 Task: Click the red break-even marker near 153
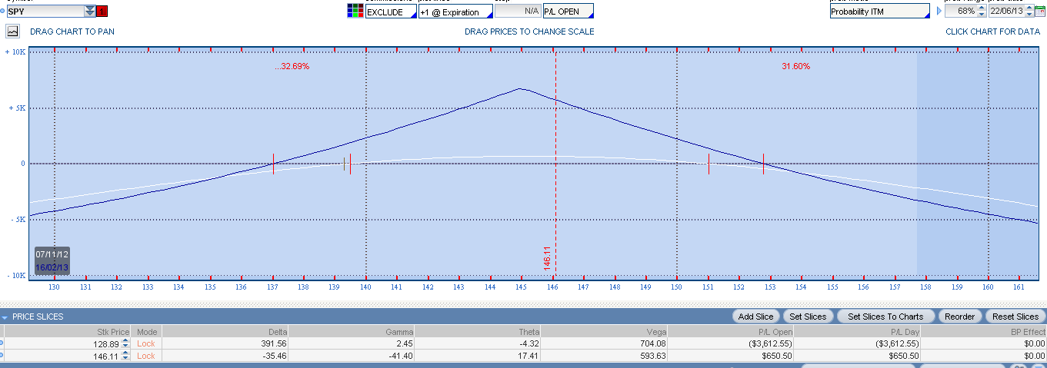[x=763, y=164]
